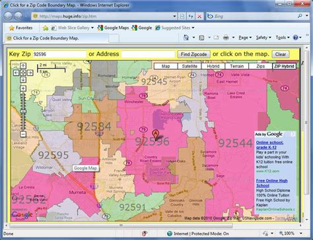This screenshot has height=240, width=313.
Task: Open the address bar history dropdown
Action: tap(174, 16)
